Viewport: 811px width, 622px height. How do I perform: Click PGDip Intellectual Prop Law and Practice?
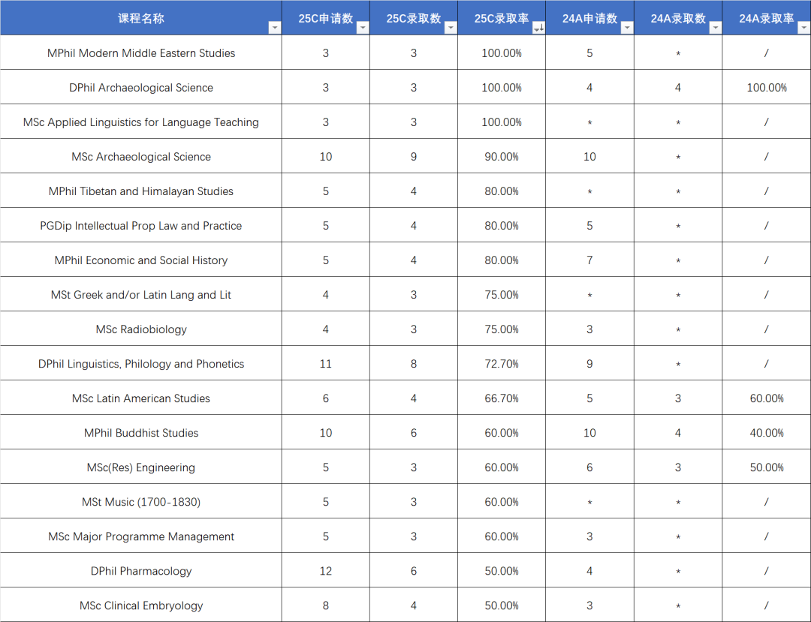click(x=141, y=226)
